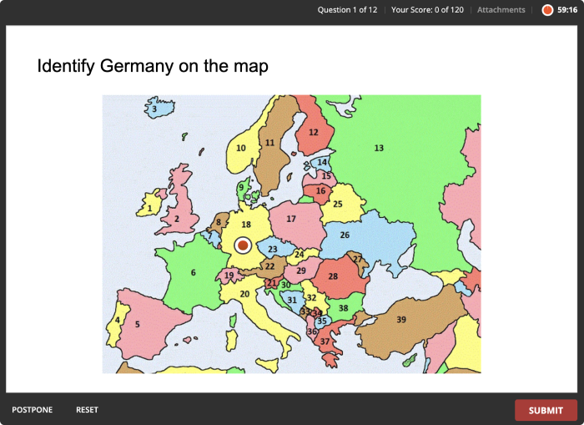Select country labeled 18 on map
The image size is (584, 425).
(x=246, y=225)
